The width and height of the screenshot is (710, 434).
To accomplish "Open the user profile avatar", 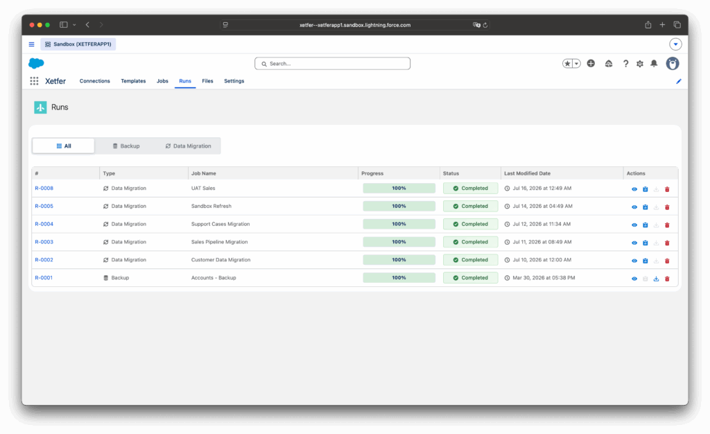I will [x=673, y=63].
